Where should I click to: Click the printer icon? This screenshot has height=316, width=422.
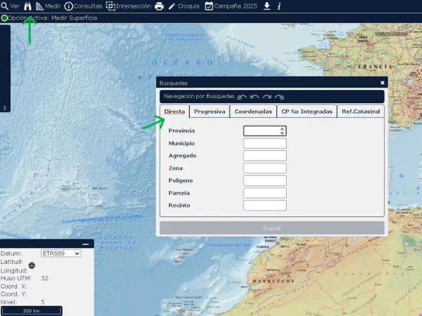pos(159,6)
